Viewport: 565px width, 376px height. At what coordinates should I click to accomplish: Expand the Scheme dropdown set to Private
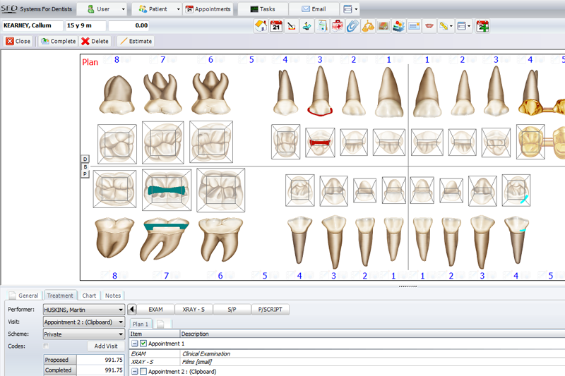click(x=83, y=334)
